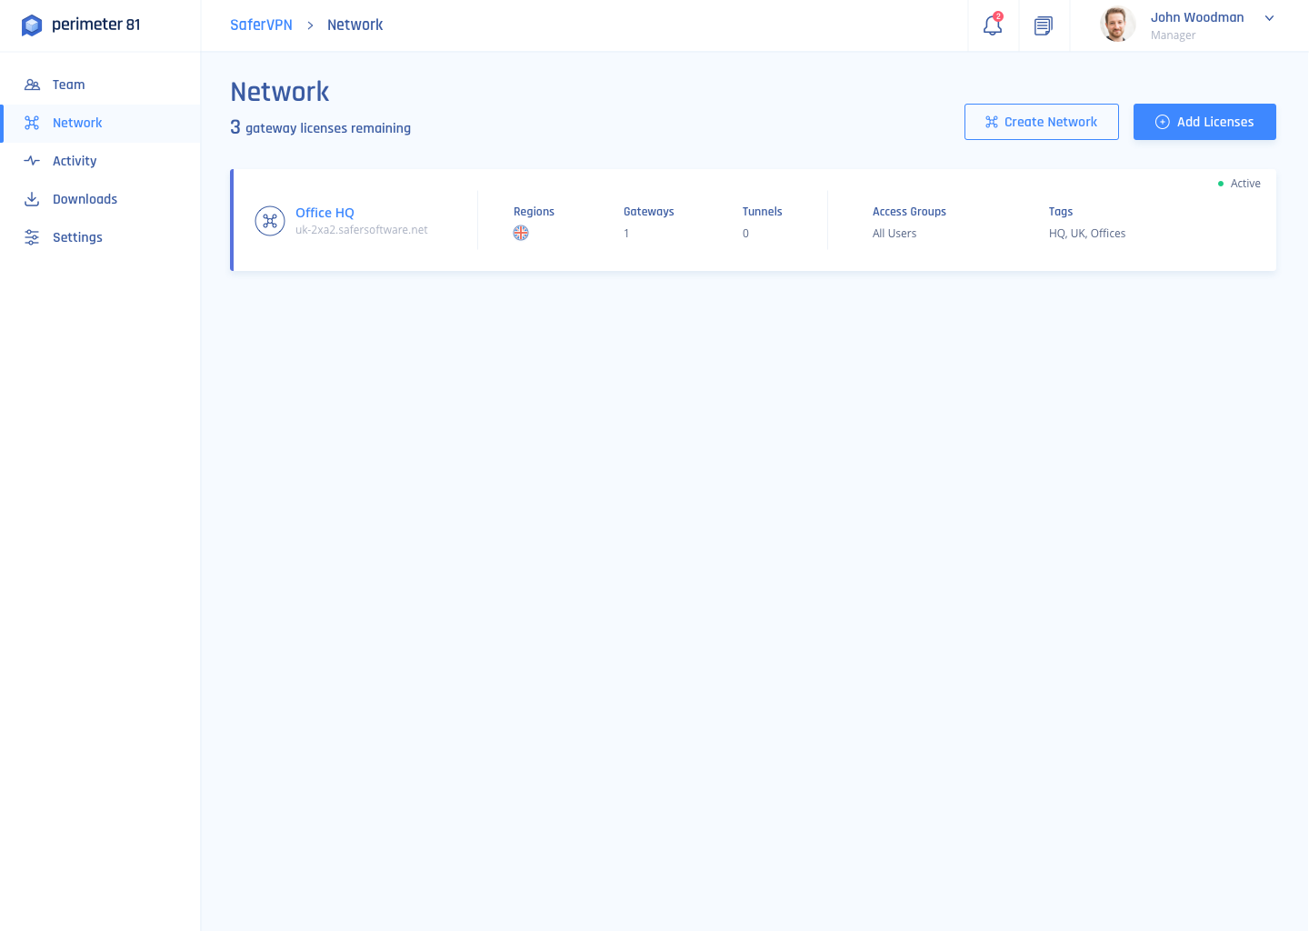Click the Network sidebar icon
1309x931 pixels.
click(x=32, y=123)
